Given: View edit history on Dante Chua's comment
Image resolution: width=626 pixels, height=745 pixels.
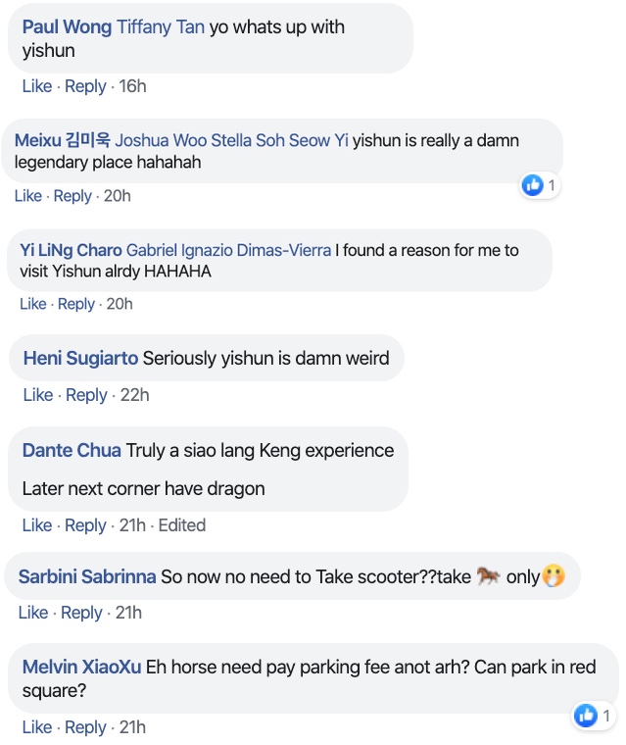Looking at the screenshot, I should [182, 525].
